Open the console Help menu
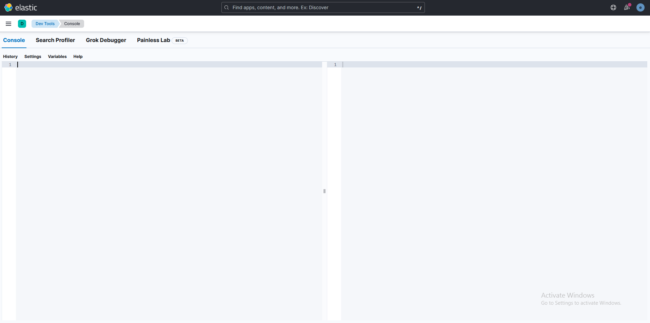The width and height of the screenshot is (650, 323). click(78, 56)
